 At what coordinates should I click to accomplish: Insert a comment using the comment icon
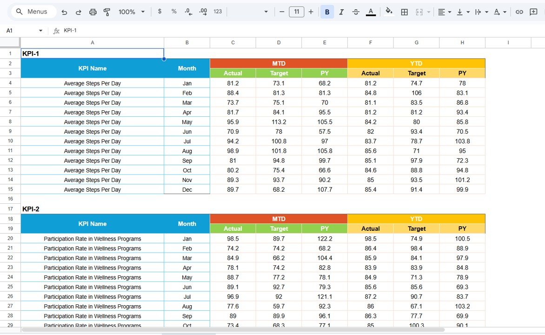coord(534,12)
